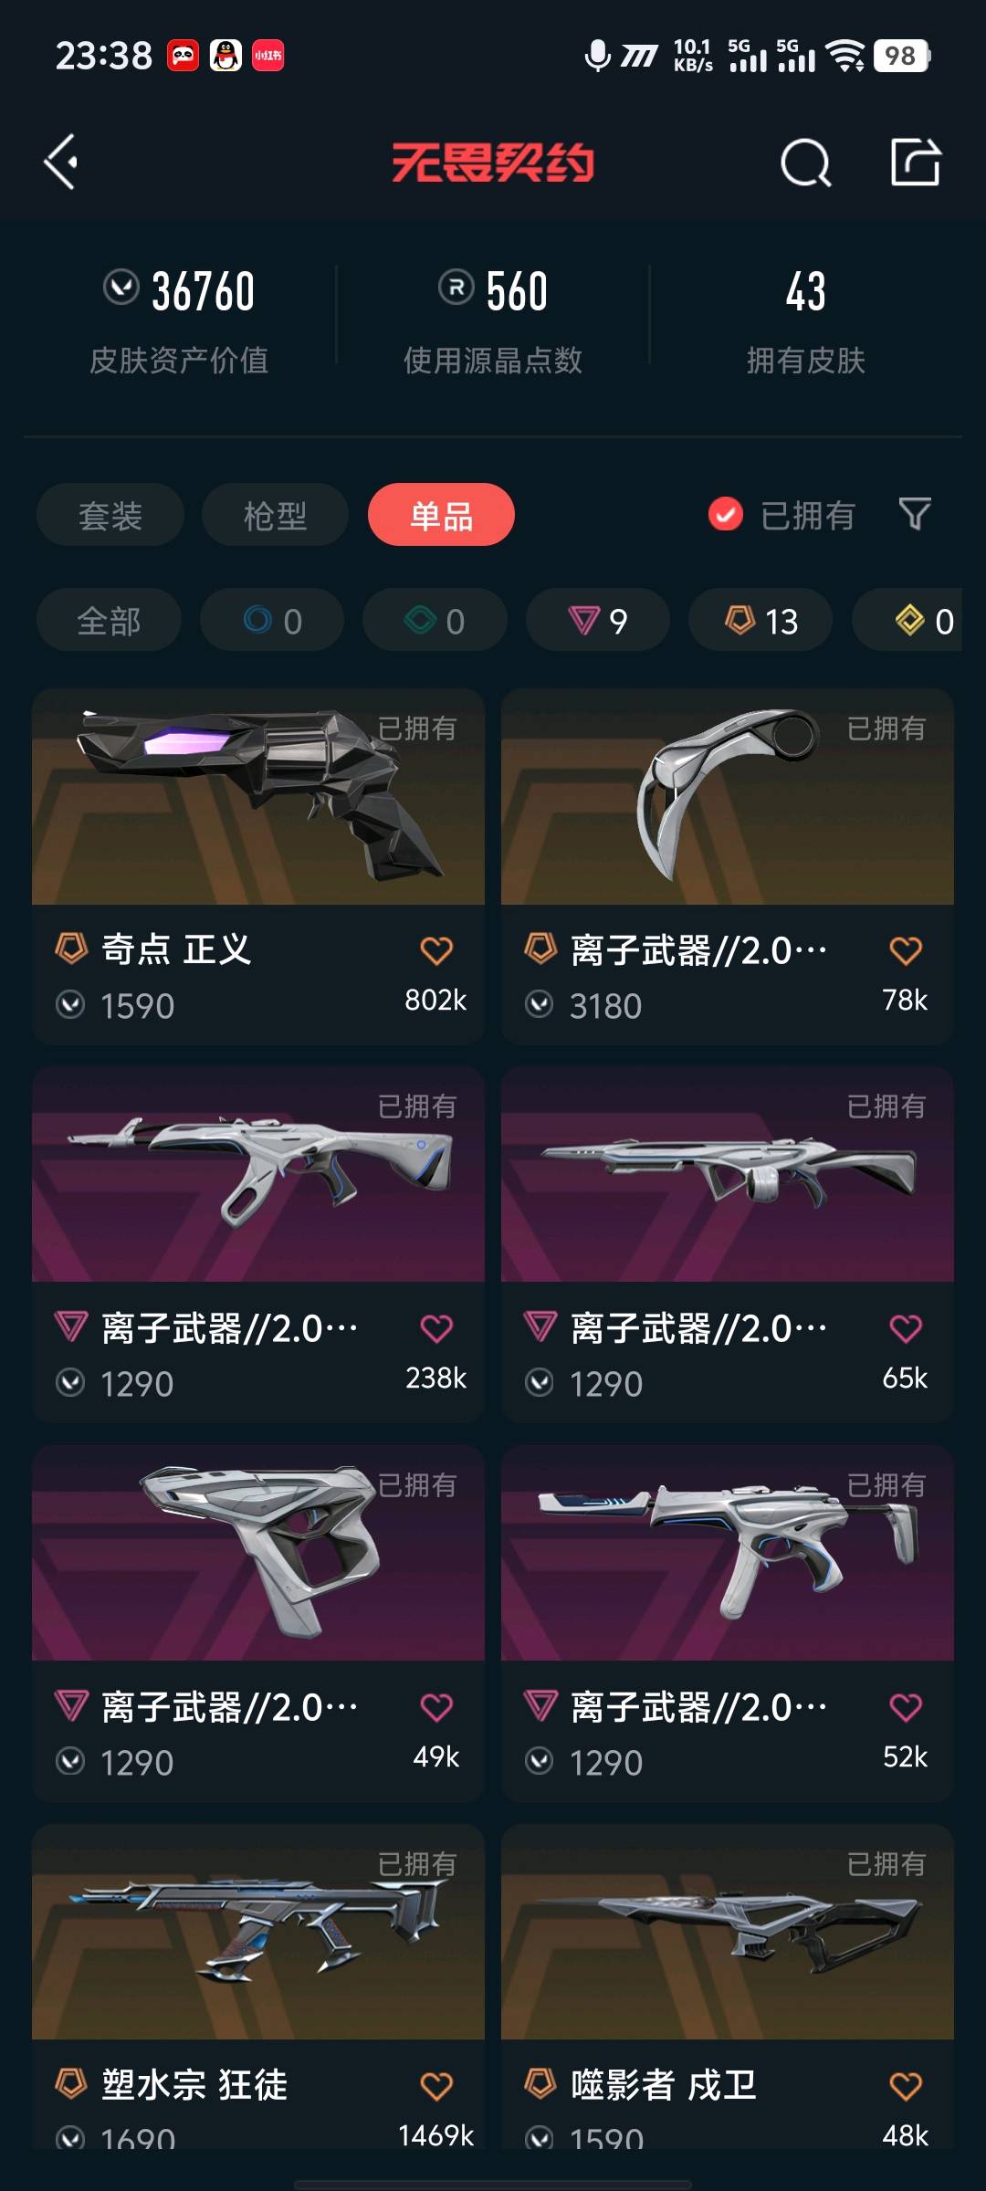This screenshot has height=2191, width=986.
Task: Open the filter funnel icon
Action: [915, 514]
